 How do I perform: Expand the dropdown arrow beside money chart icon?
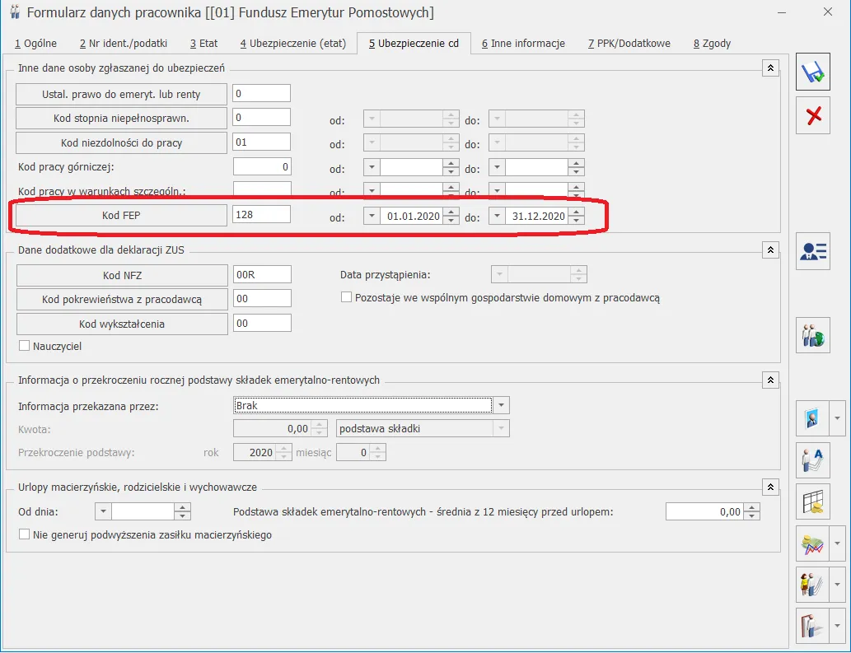(838, 543)
